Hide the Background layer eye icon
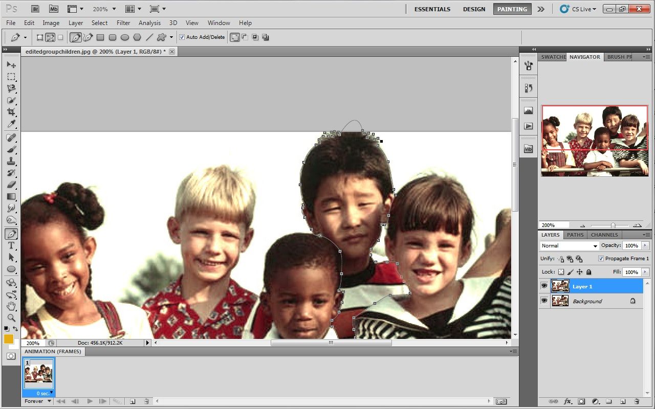The width and height of the screenshot is (655, 409). click(x=544, y=301)
